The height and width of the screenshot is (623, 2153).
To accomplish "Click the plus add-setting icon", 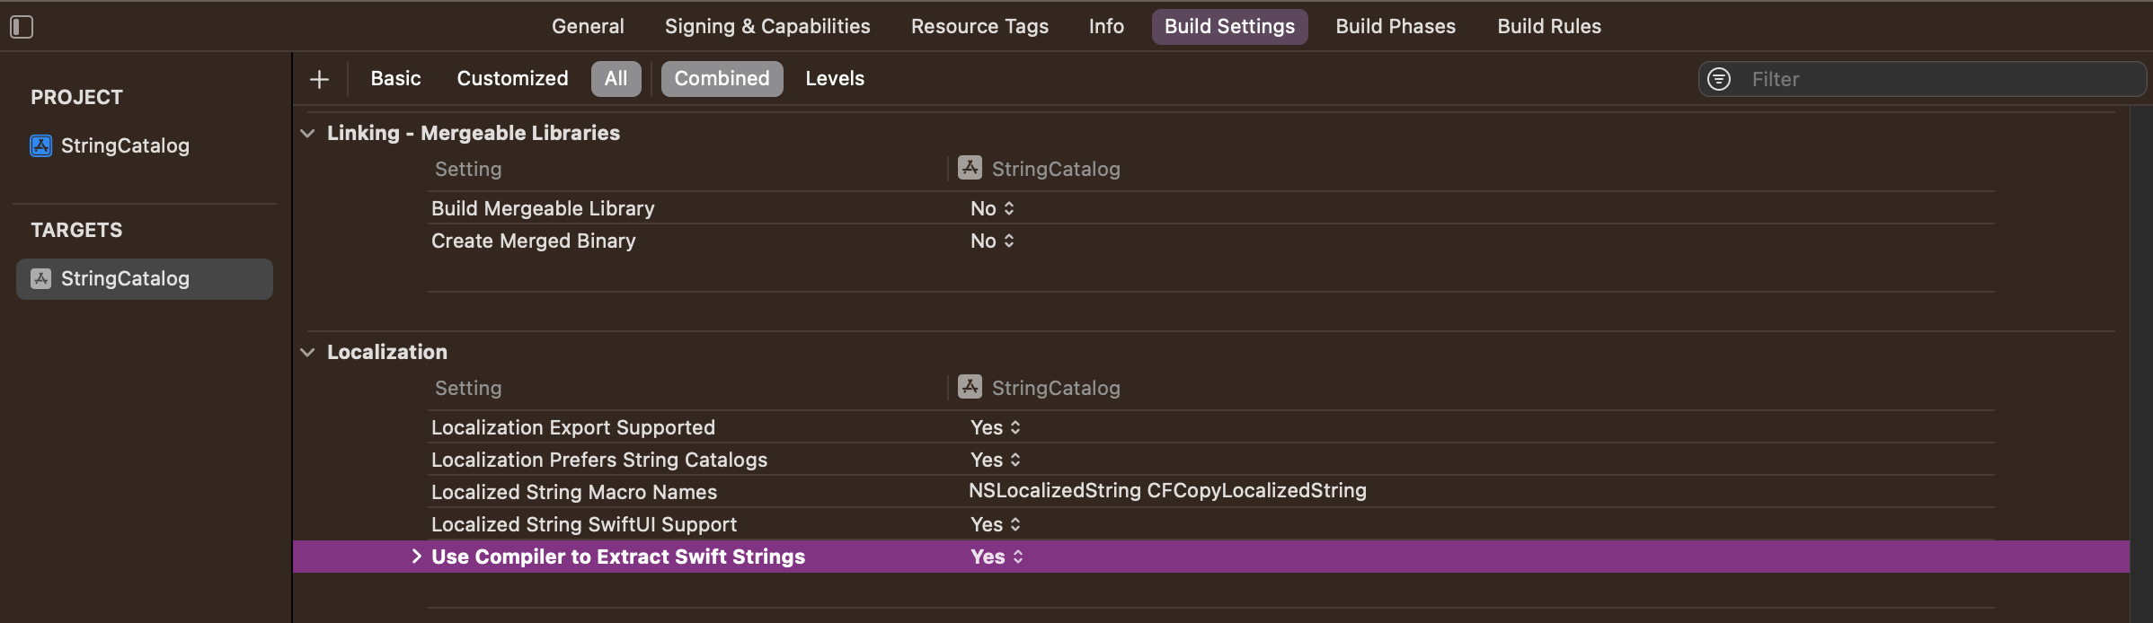I will (x=319, y=79).
